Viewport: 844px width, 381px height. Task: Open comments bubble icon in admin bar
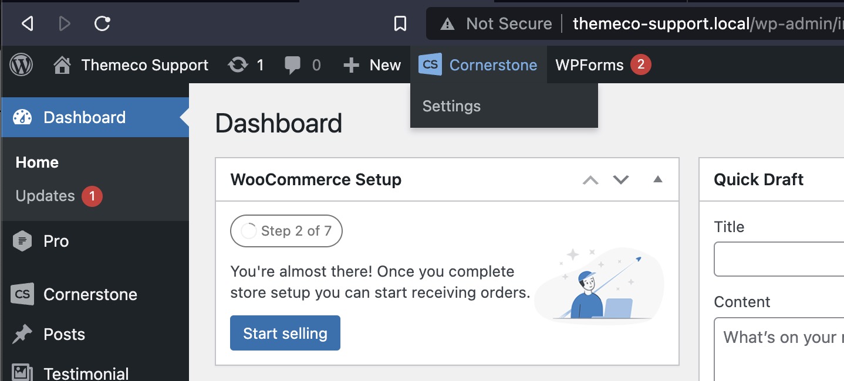click(292, 65)
